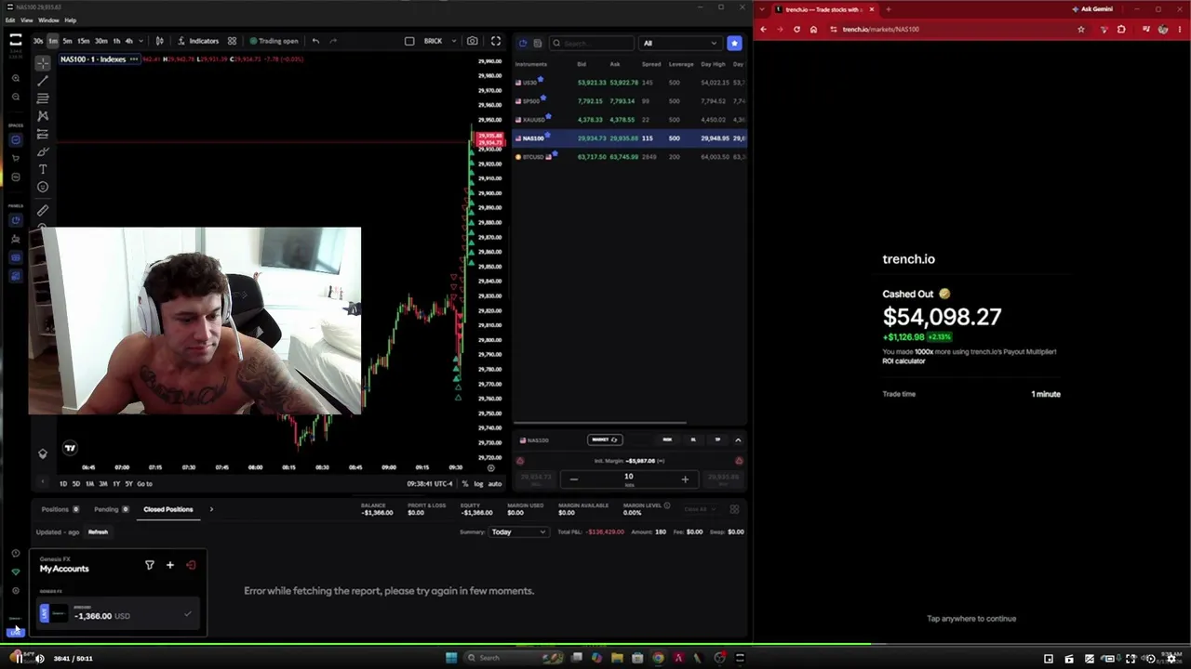The image size is (1191, 669).
Task: Select the chart patterns tool
Action: point(43,116)
